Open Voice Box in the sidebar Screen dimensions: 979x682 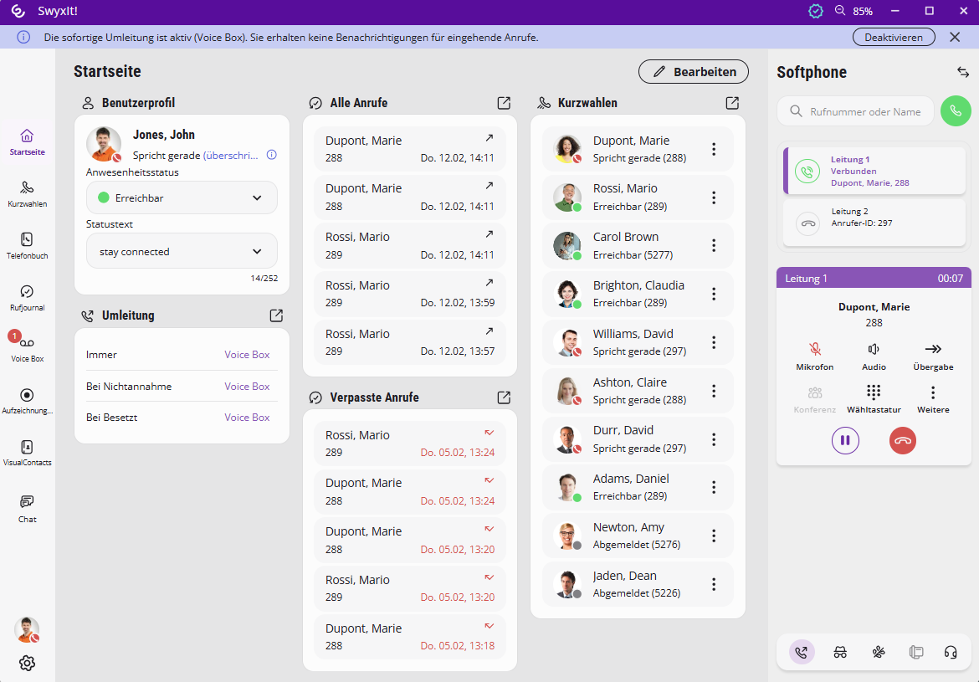[x=27, y=343]
